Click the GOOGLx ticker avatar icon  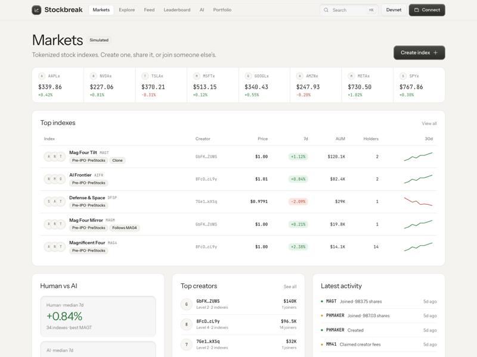click(248, 76)
